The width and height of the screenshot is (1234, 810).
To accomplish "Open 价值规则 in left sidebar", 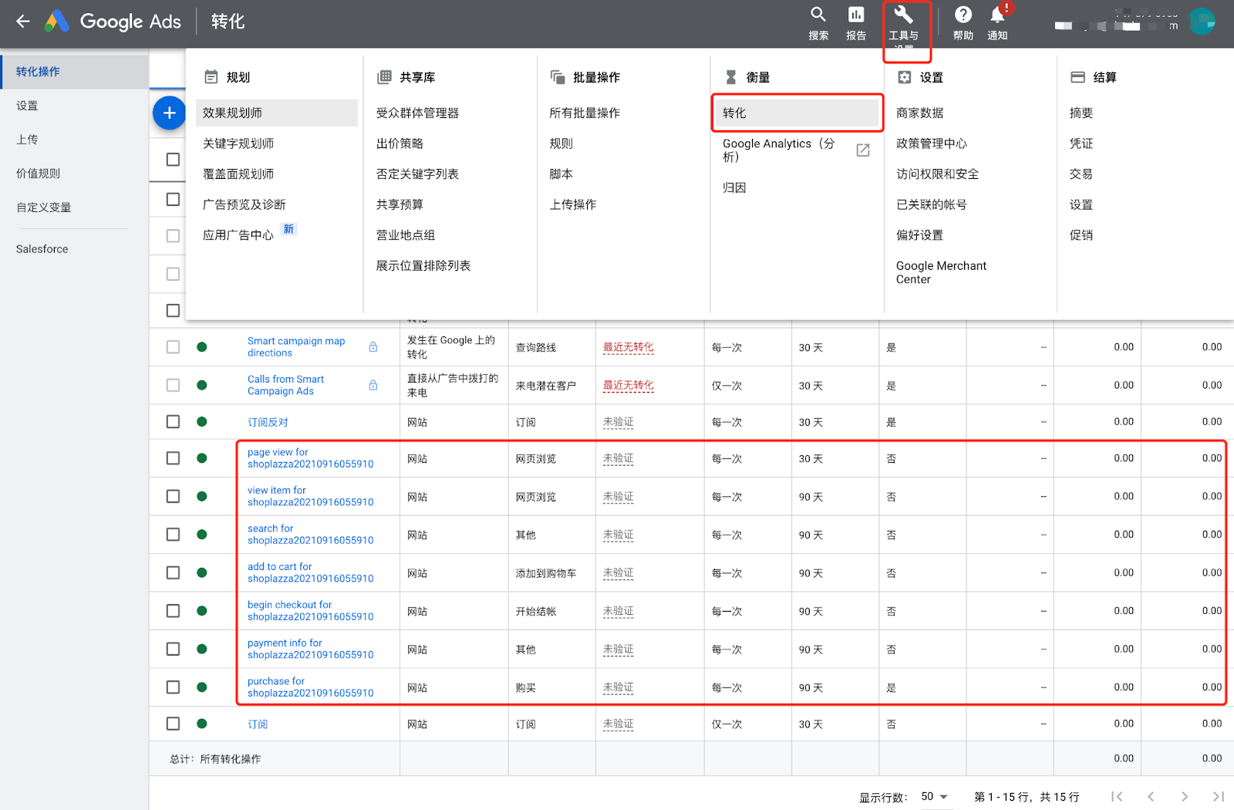I will (x=38, y=174).
